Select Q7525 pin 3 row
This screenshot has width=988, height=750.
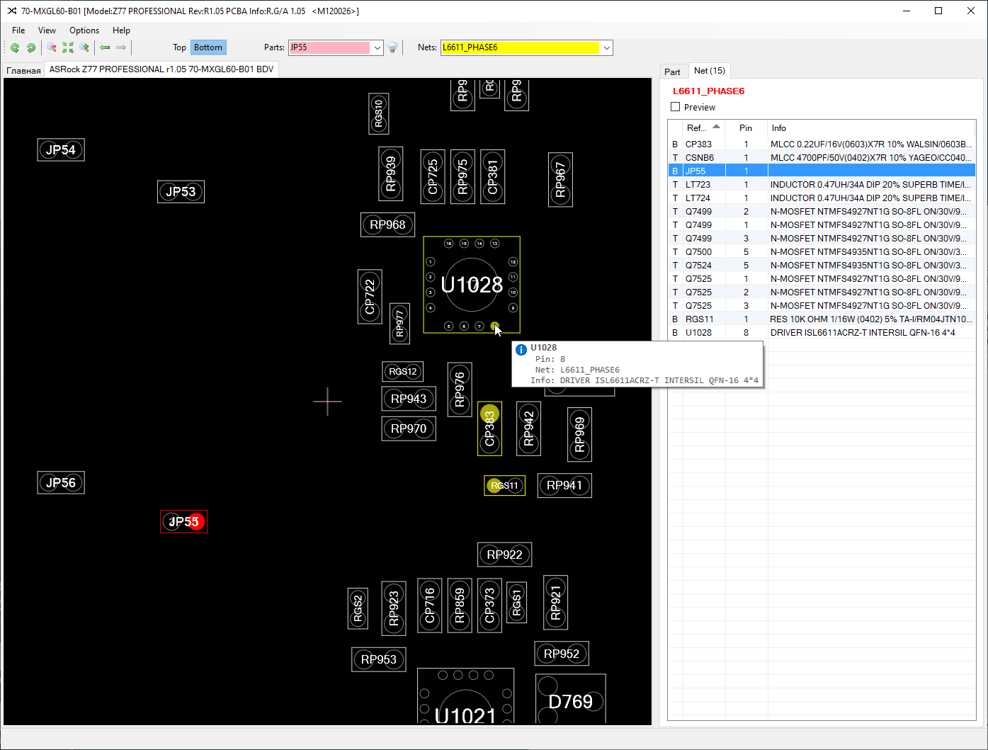coord(822,305)
